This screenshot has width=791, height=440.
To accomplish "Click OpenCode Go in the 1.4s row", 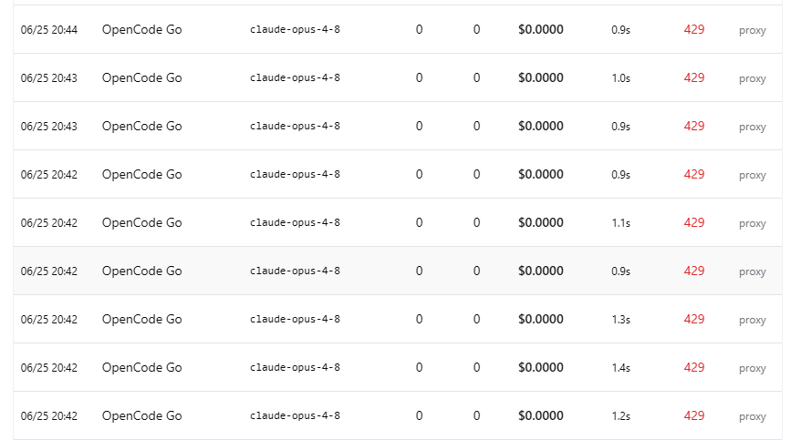I will pyautogui.click(x=141, y=367).
